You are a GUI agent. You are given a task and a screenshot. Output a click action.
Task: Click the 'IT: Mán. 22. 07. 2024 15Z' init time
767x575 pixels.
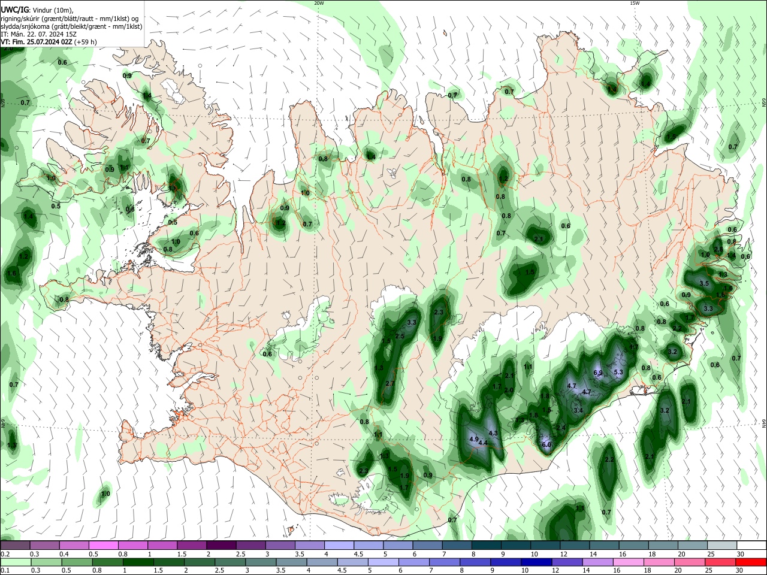(39, 34)
